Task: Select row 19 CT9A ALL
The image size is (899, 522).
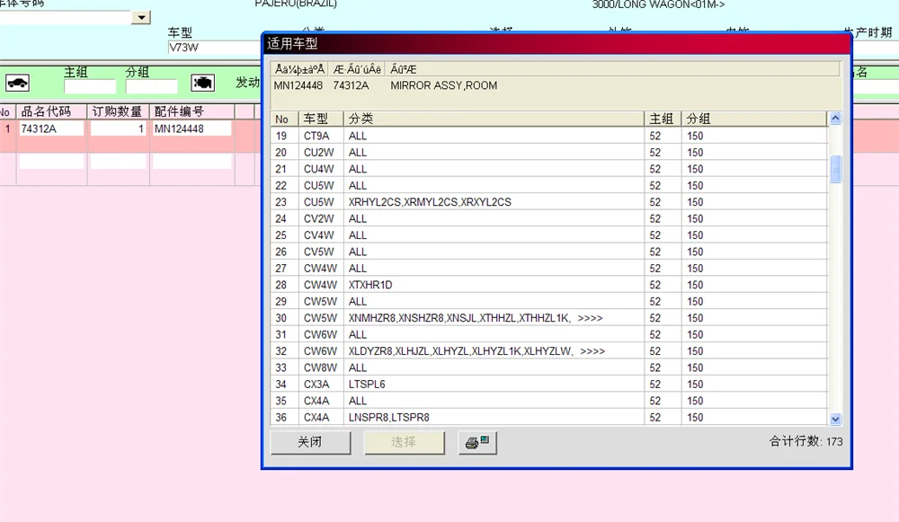Action: [548, 136]
